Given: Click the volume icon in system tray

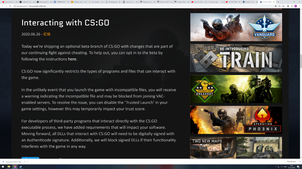Looking at the screenshot, I should (282, 167).
